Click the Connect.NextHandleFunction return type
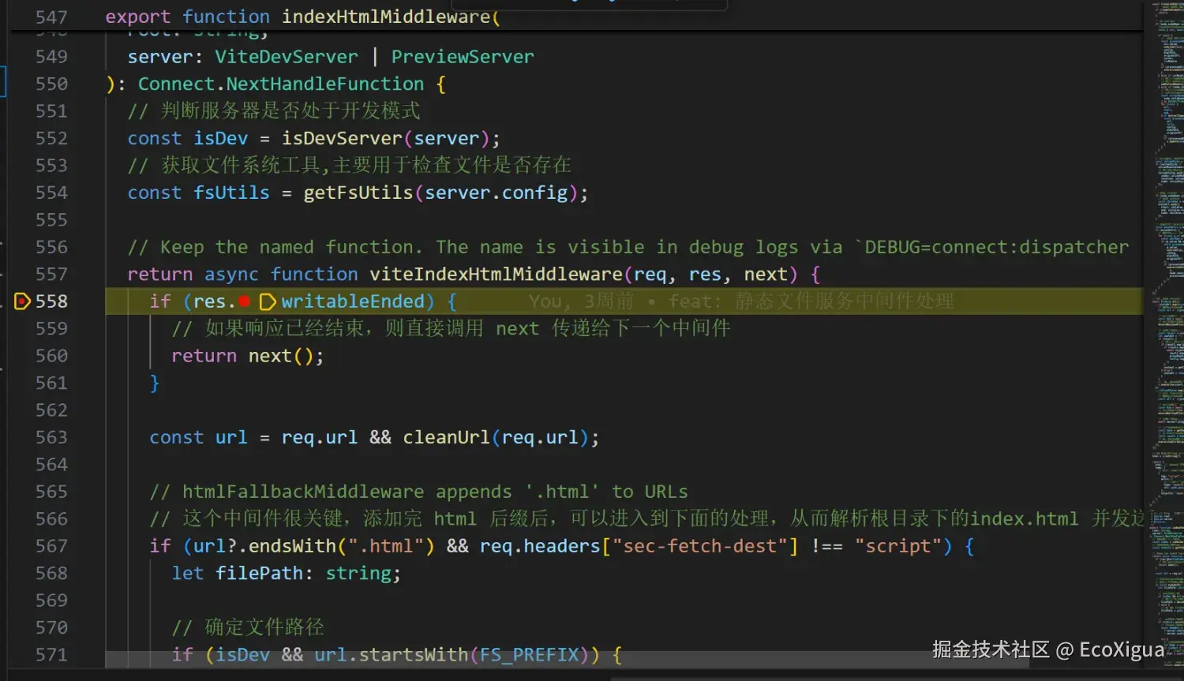The image size is (1184, 681). click(281, 84)
